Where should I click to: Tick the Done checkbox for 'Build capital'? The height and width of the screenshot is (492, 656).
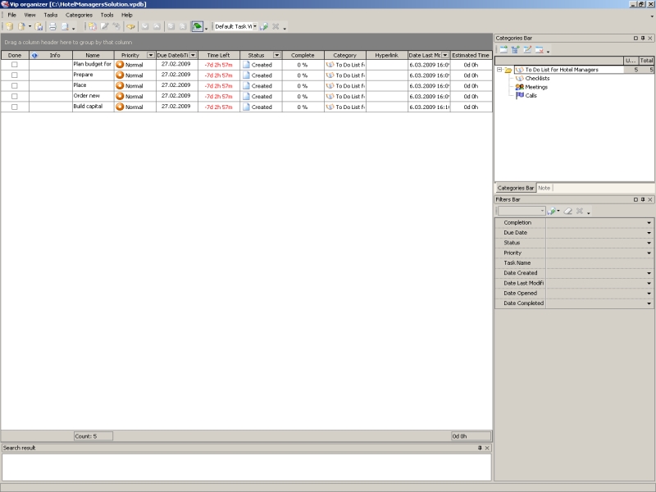pyautogui.click(x=14, y=107)
